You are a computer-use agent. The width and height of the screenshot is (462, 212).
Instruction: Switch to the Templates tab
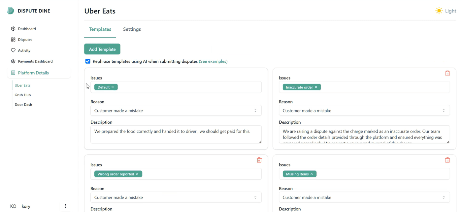pyautogui.click(x=100, y=29)
